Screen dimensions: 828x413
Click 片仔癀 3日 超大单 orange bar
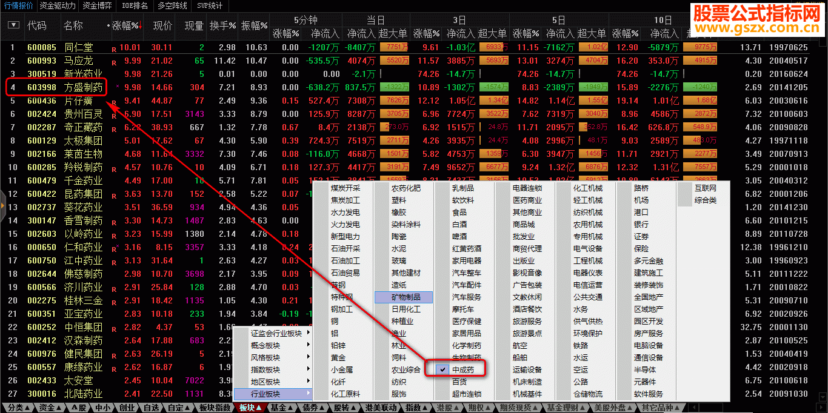point(493,101)
